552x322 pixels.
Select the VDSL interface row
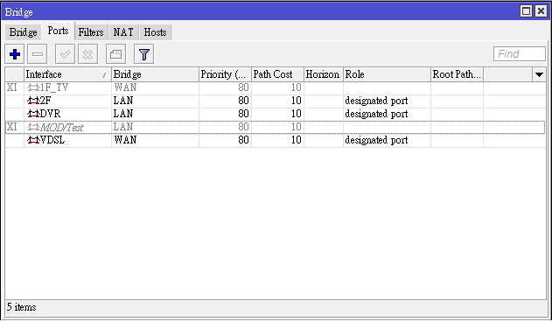click(x=276, y=140)
